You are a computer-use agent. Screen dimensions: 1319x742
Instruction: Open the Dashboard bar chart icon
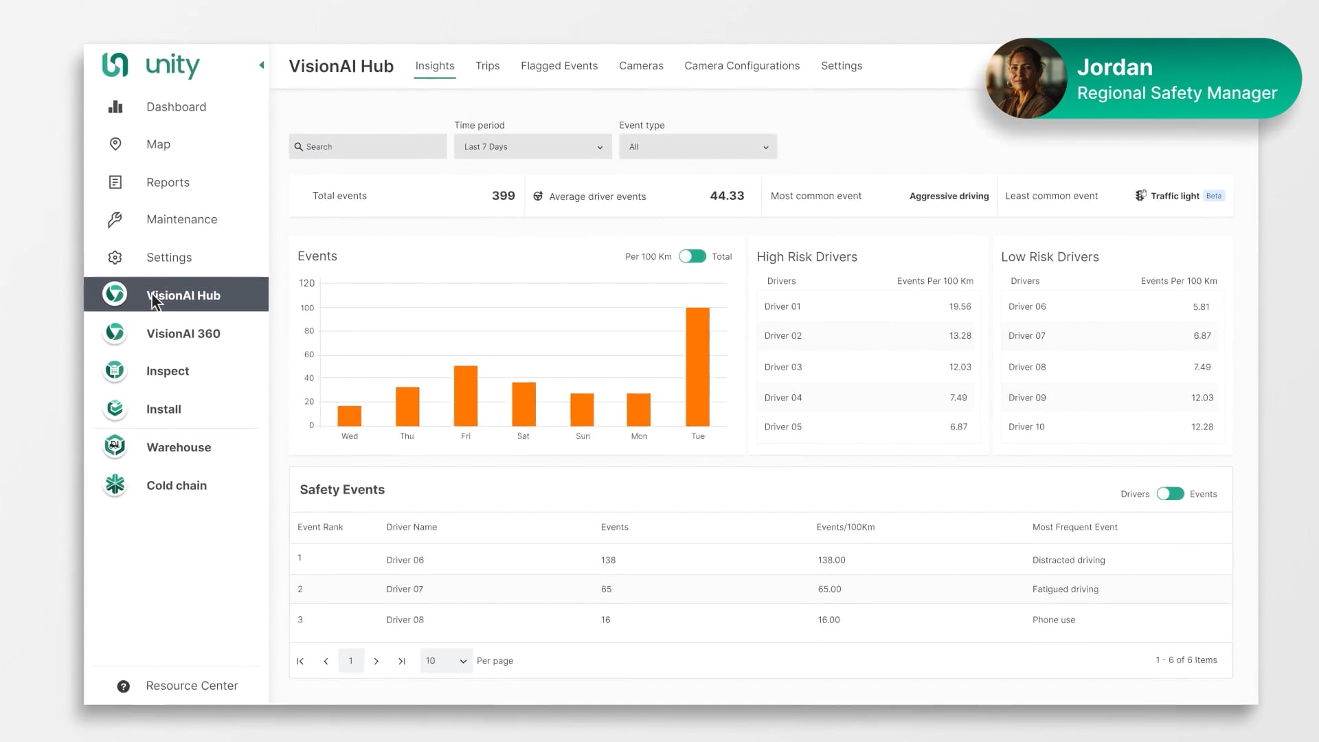115,106
